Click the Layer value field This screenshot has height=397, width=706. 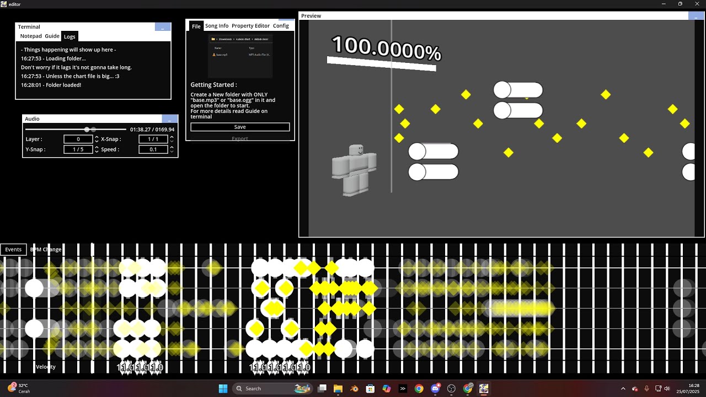78,140
